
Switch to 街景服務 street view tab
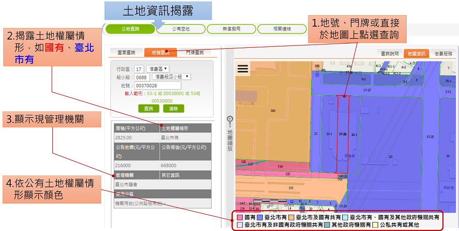click(x=443, y=53)
